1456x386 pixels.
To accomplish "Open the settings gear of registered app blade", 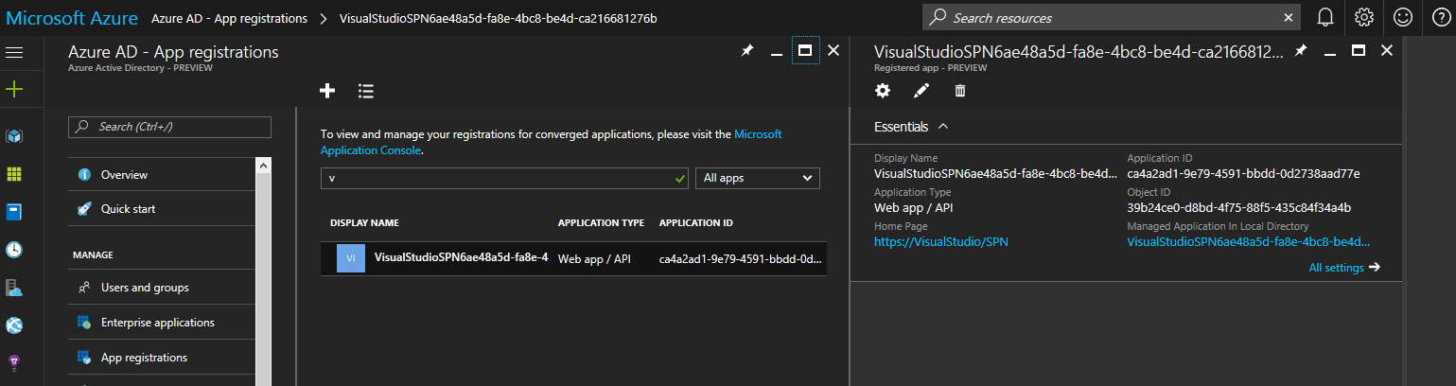I will click(x=883, y=91).
